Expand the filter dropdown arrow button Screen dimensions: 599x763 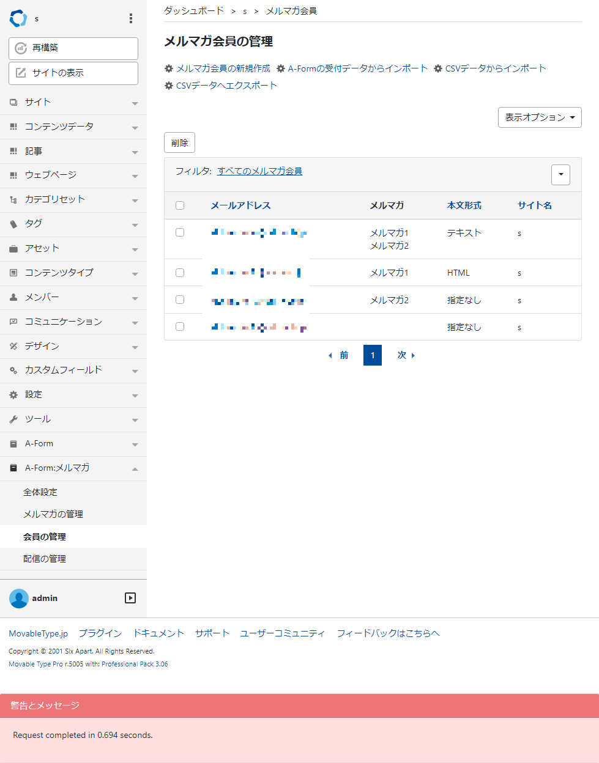tap(560, 174)
